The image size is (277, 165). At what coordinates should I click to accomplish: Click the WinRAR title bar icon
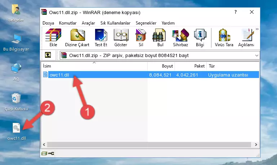(x=44, y=12)
